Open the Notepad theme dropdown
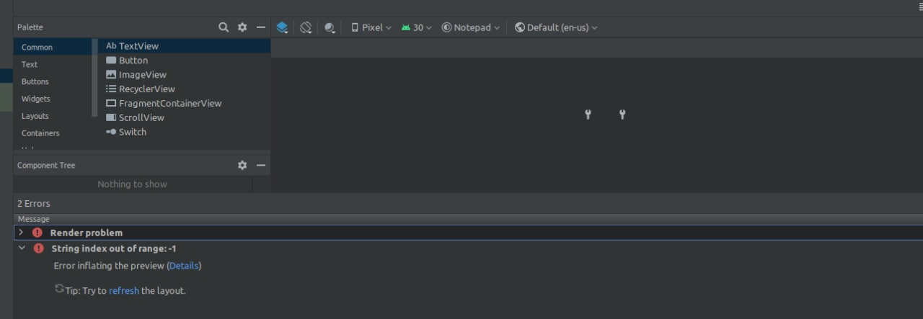 coord(471,27)
